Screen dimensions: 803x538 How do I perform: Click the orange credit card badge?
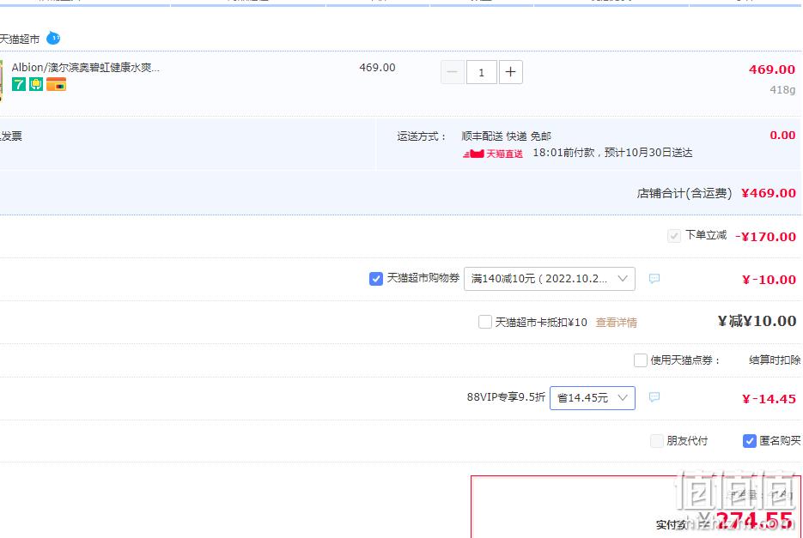point(57,84)
